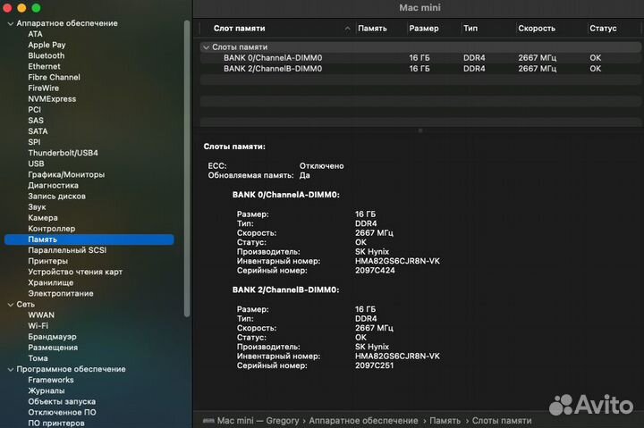Select Журналы in the sidebar
This screenshot has width=644, height=428.
46,390
